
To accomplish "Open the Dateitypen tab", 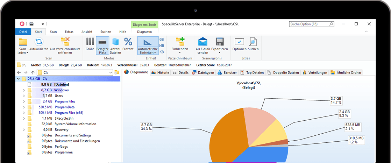I will [203, 72].
